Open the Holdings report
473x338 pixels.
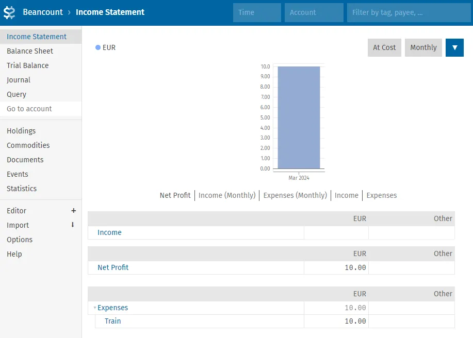21,131
